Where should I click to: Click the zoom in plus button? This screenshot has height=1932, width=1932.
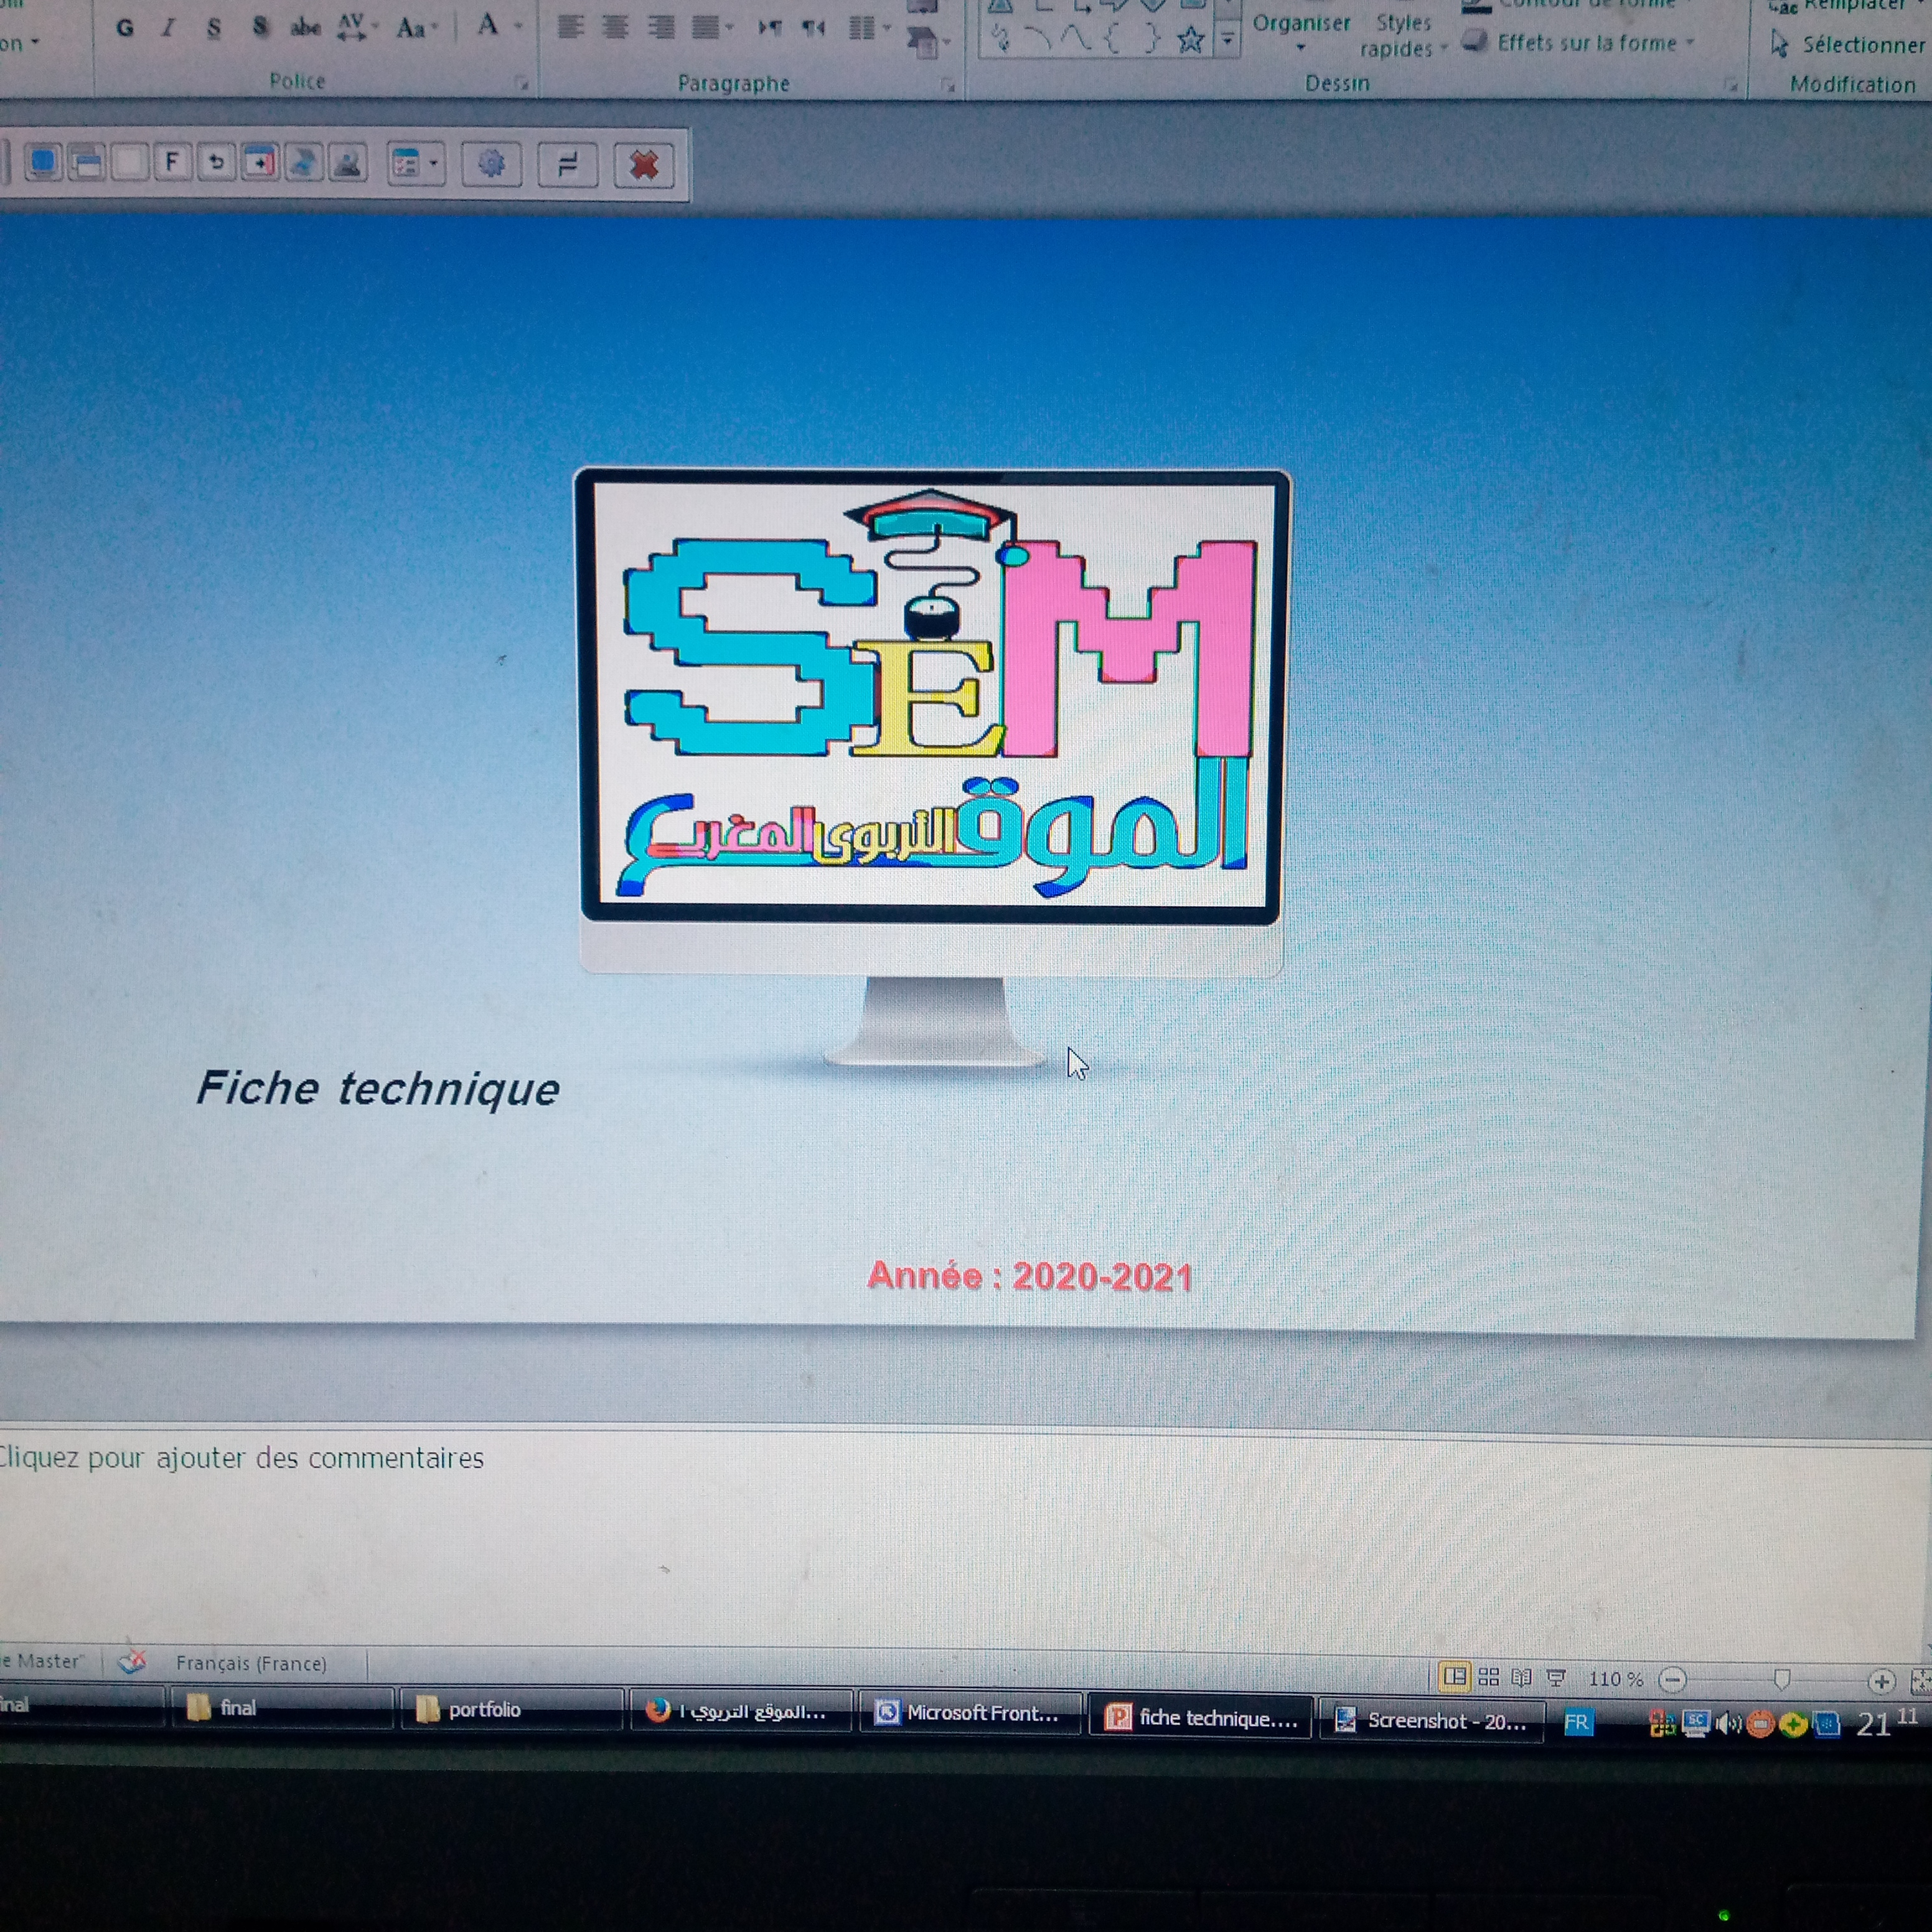click(1881, 1681)
